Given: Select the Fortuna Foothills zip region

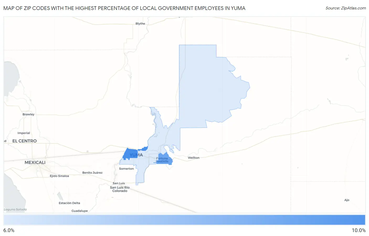Looking at the screenshot, I should tap(165, 159).
